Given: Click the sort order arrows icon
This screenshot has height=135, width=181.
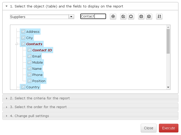Looking at the screenshot, I should (159, 16).
